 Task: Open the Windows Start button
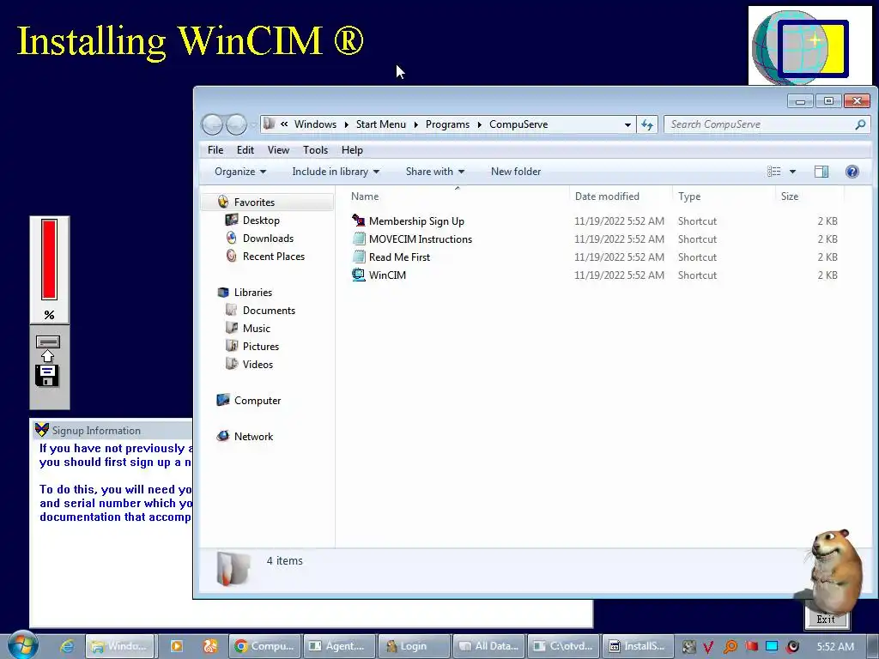[23, 645]
